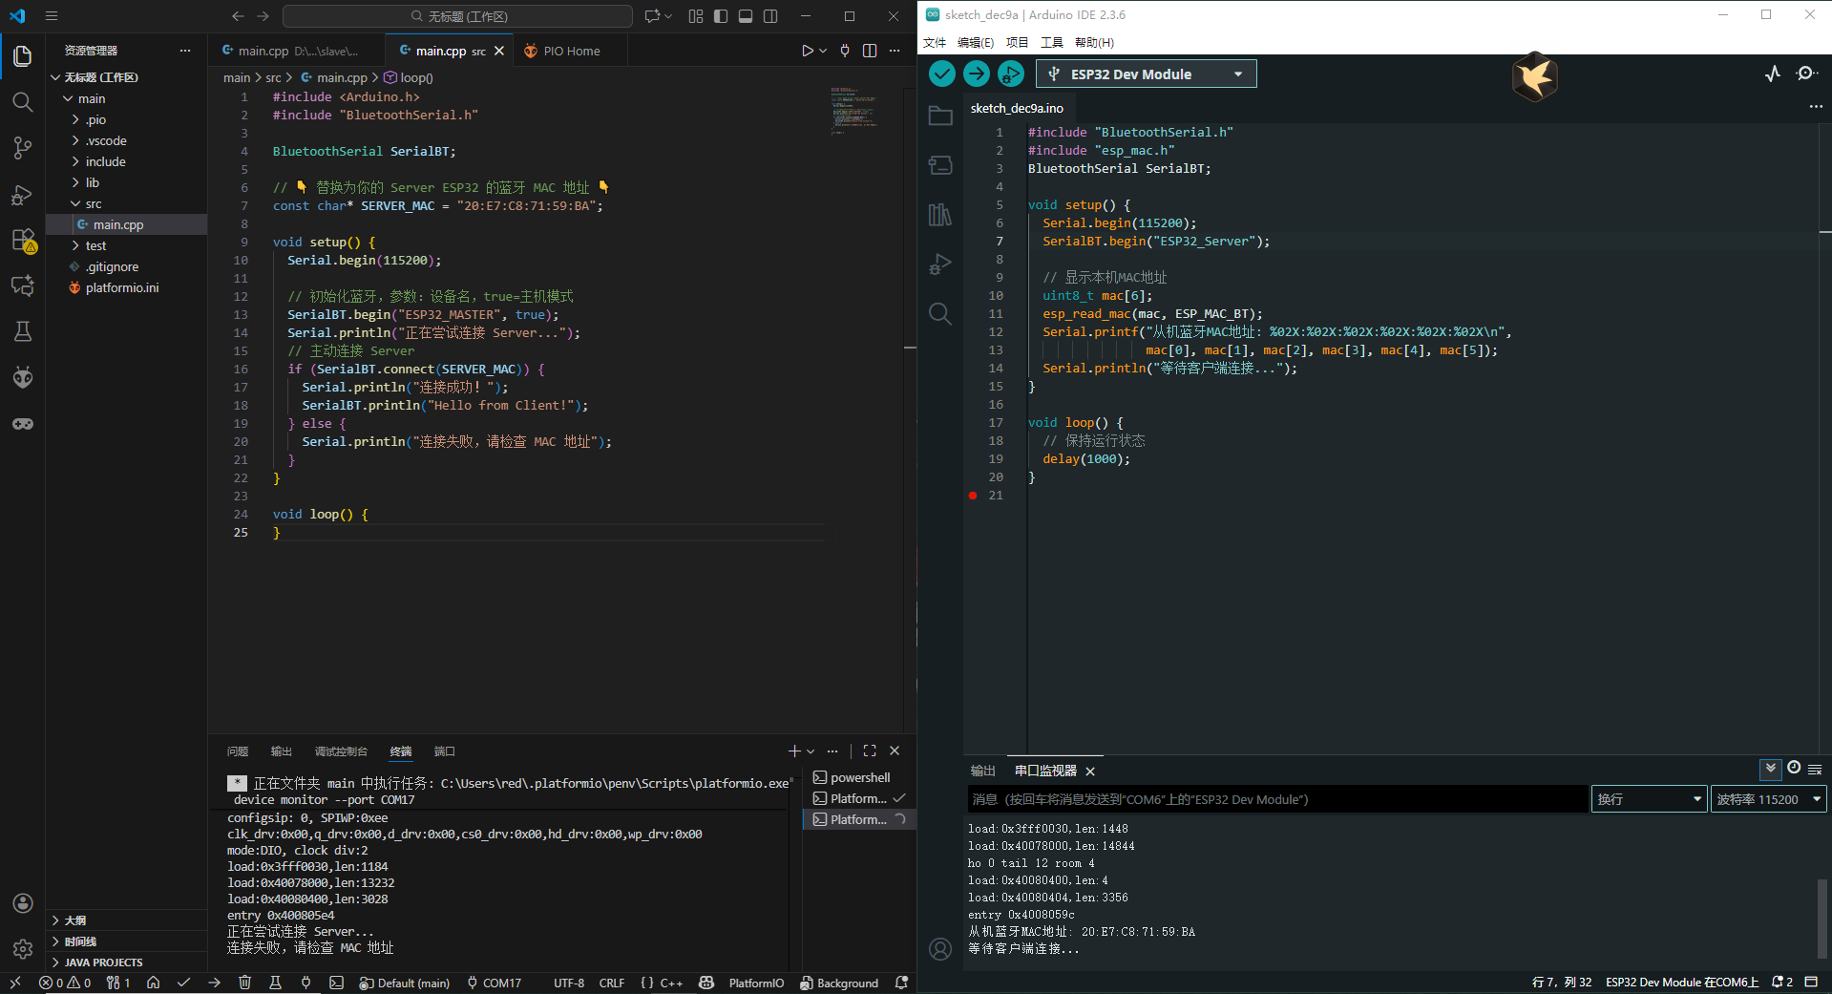Screen dimensions: 1832x994
Task: Open Extensions view with warning badge
Action: click(23, 240)
